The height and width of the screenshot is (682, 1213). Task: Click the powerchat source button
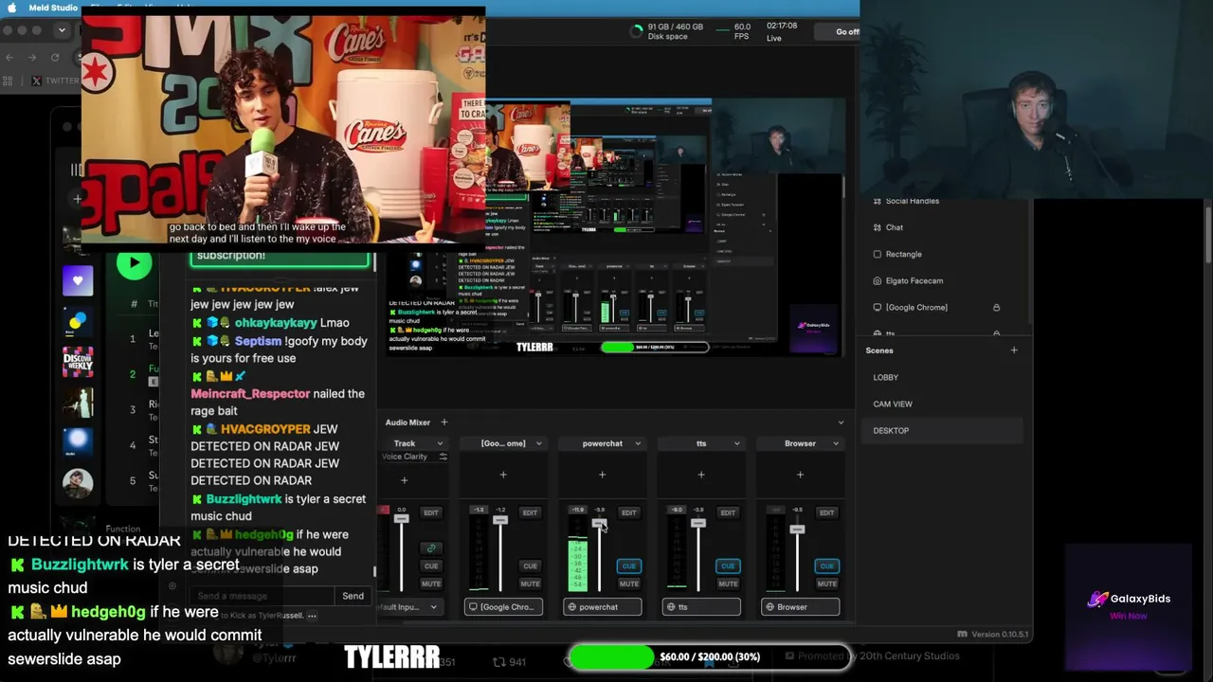pyautogui.click(x=603, y=607)
